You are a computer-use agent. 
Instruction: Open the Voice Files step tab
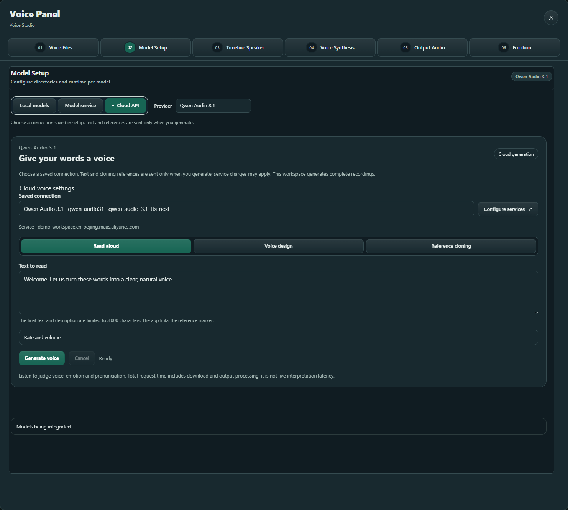click(x=53, y=47)
